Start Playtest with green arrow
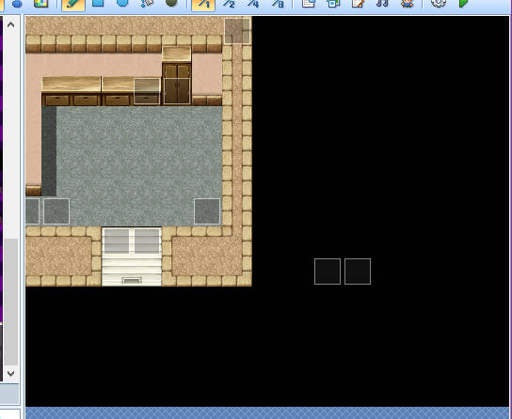The width and height of the screenshot is (512, 419). point(463,3)
